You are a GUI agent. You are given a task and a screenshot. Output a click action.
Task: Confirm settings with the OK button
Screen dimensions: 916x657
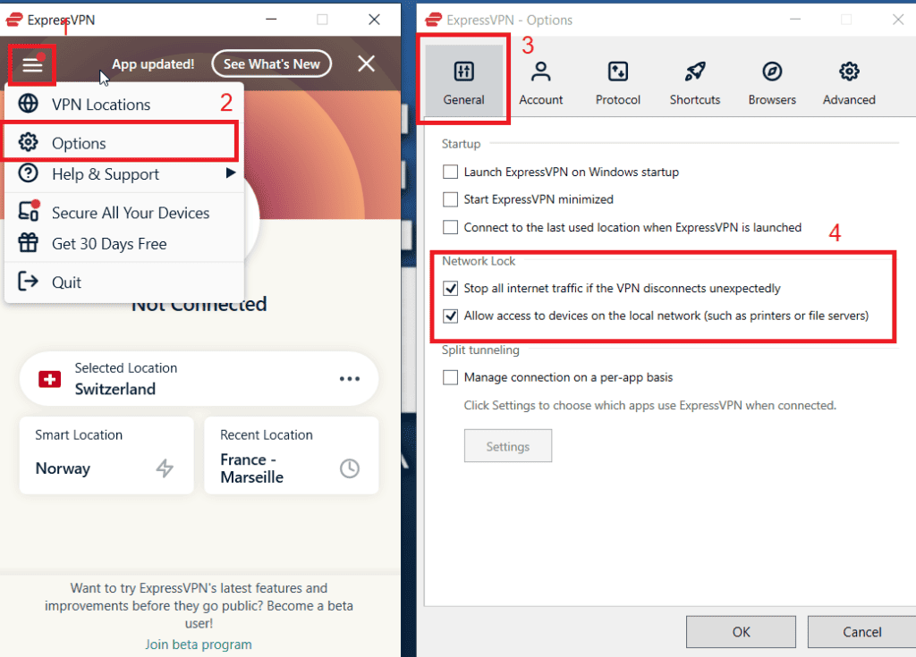(x=741, y=631)
